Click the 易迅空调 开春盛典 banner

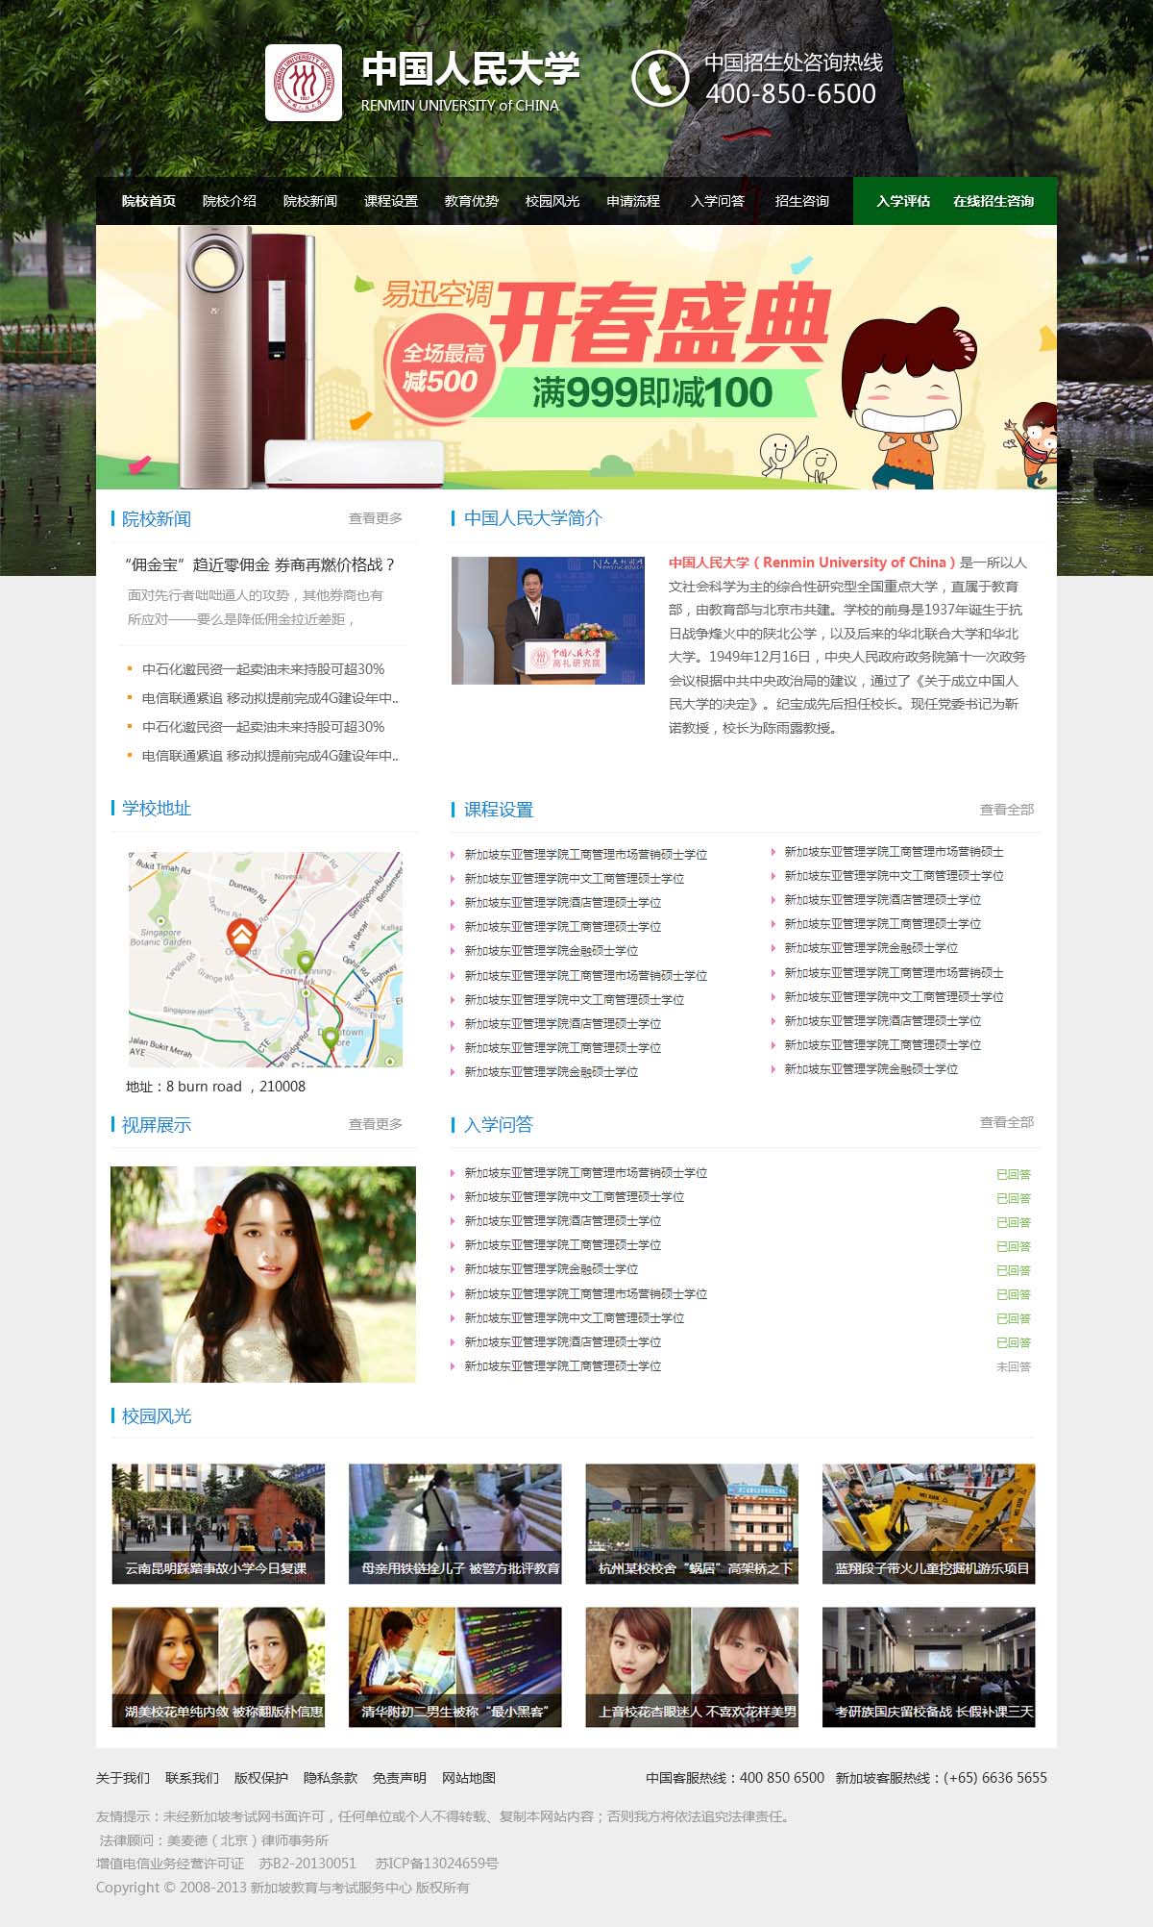(x=576, y=357)
